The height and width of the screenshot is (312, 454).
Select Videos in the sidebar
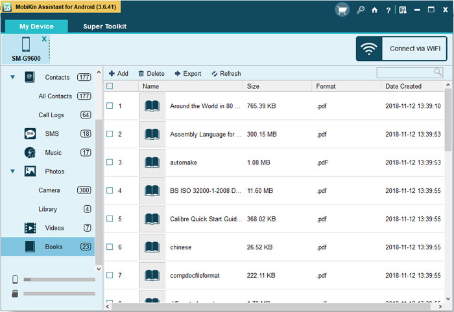[54, 228]
